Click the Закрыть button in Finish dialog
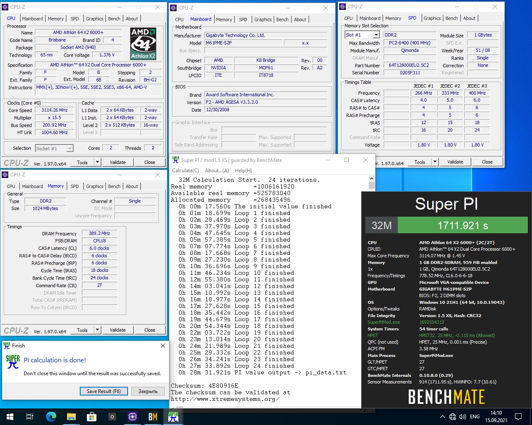 pos(148,391)
